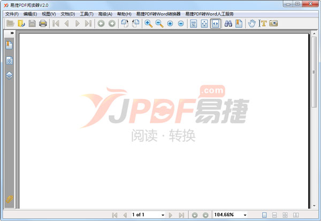321x221 pixels.
Task: Click the vertical scrollbar thumb
Action: click(x=314, y=72)
